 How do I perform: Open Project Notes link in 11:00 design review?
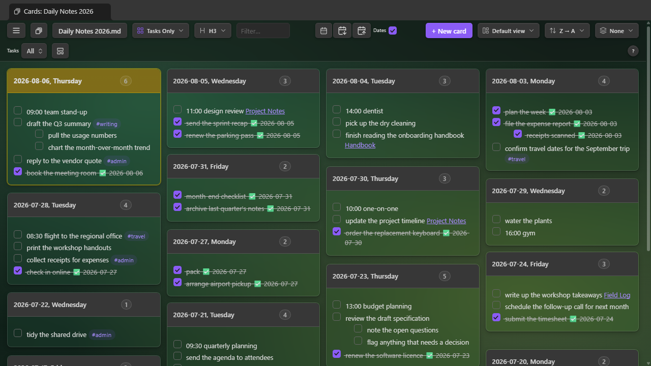[265, 111]
